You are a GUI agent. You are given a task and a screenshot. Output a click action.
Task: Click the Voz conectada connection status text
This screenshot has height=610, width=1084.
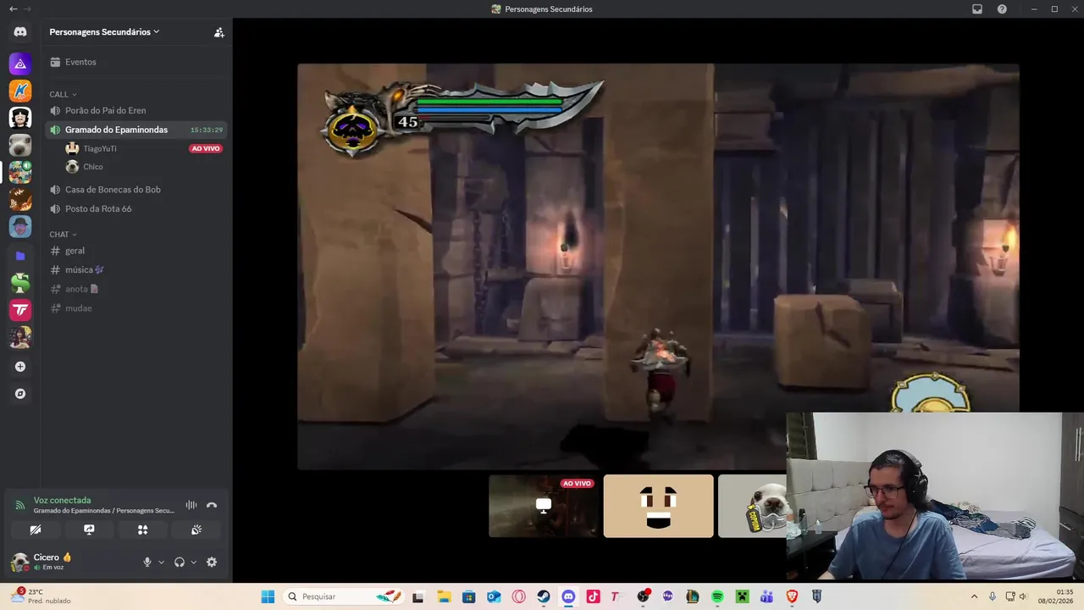(62, 501)
